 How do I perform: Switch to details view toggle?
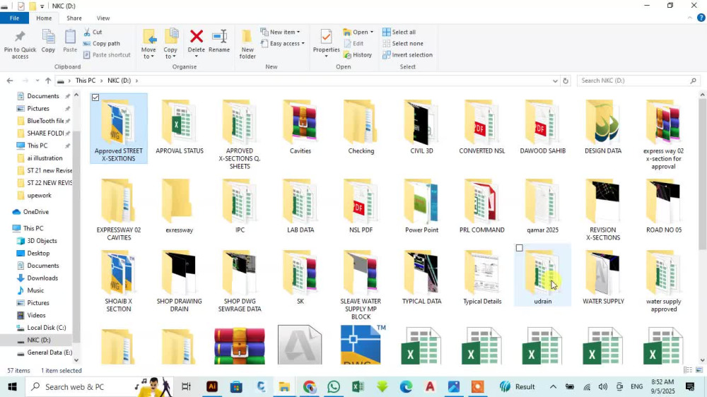688,370
